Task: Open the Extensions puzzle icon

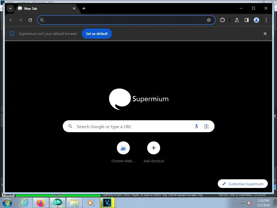Action: tap(222, 20)
